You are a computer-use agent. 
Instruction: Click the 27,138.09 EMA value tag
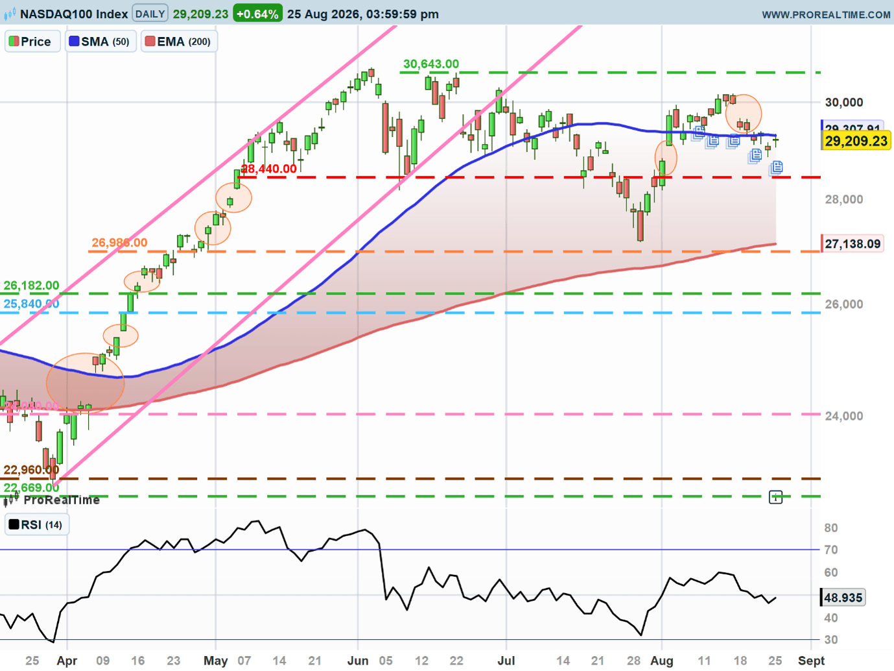853,244
